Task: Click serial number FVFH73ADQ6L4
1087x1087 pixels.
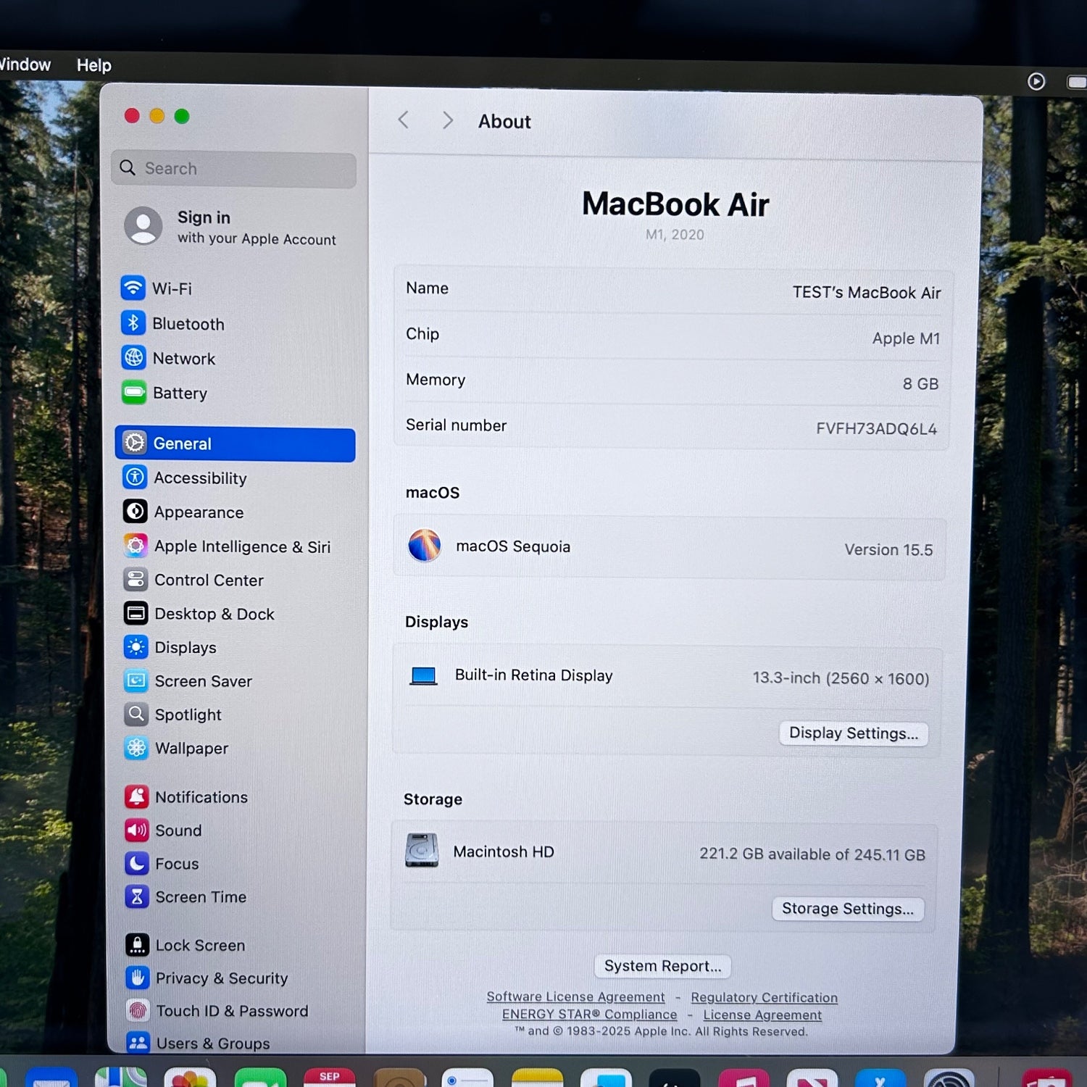Action: (x=876, y=429)
